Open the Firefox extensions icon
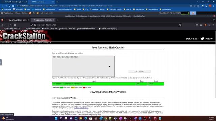The image size is (216, 121). pos(209,25)
